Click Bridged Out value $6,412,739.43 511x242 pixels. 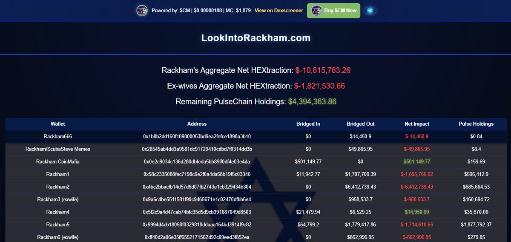coord(361,187)
